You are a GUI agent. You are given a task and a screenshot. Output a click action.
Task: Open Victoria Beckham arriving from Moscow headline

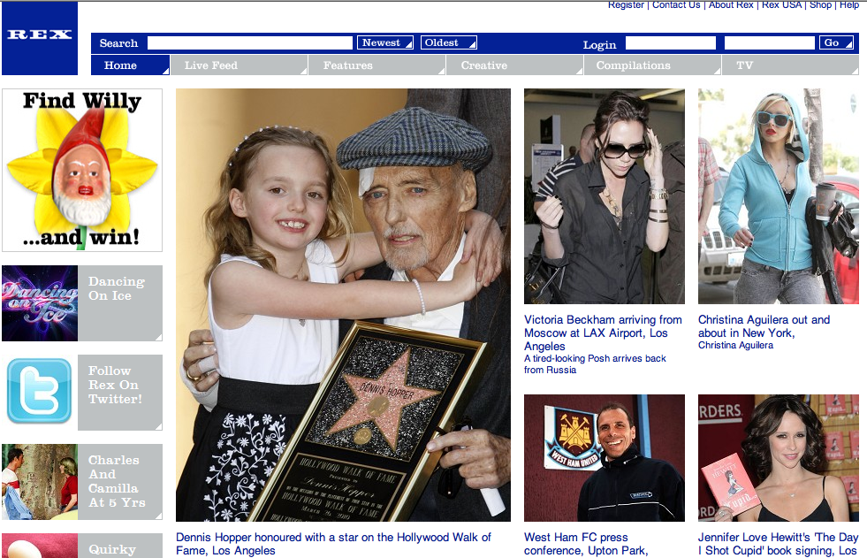click(604, 333)
